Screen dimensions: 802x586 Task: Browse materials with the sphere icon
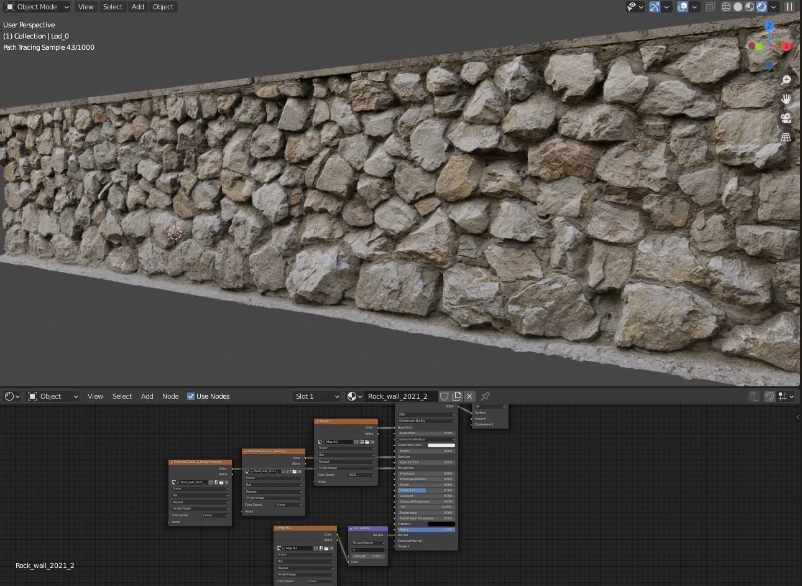(354, 396)
